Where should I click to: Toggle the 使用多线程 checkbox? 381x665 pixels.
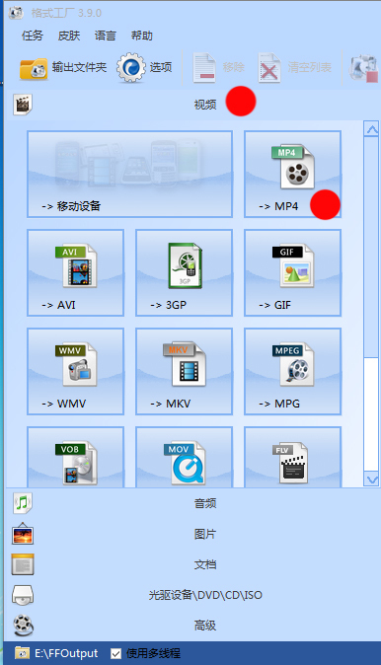pyautogui.click(x=115, y=653)
